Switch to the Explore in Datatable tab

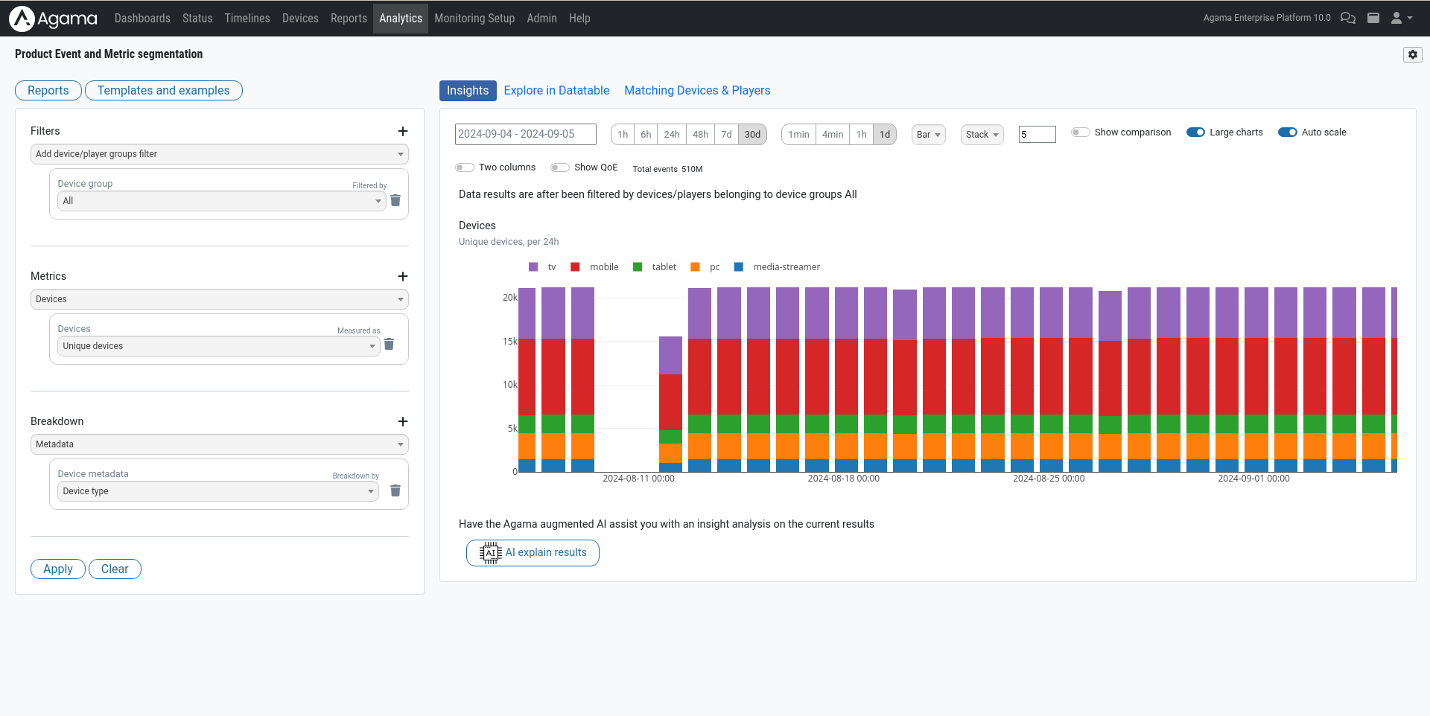556,90
